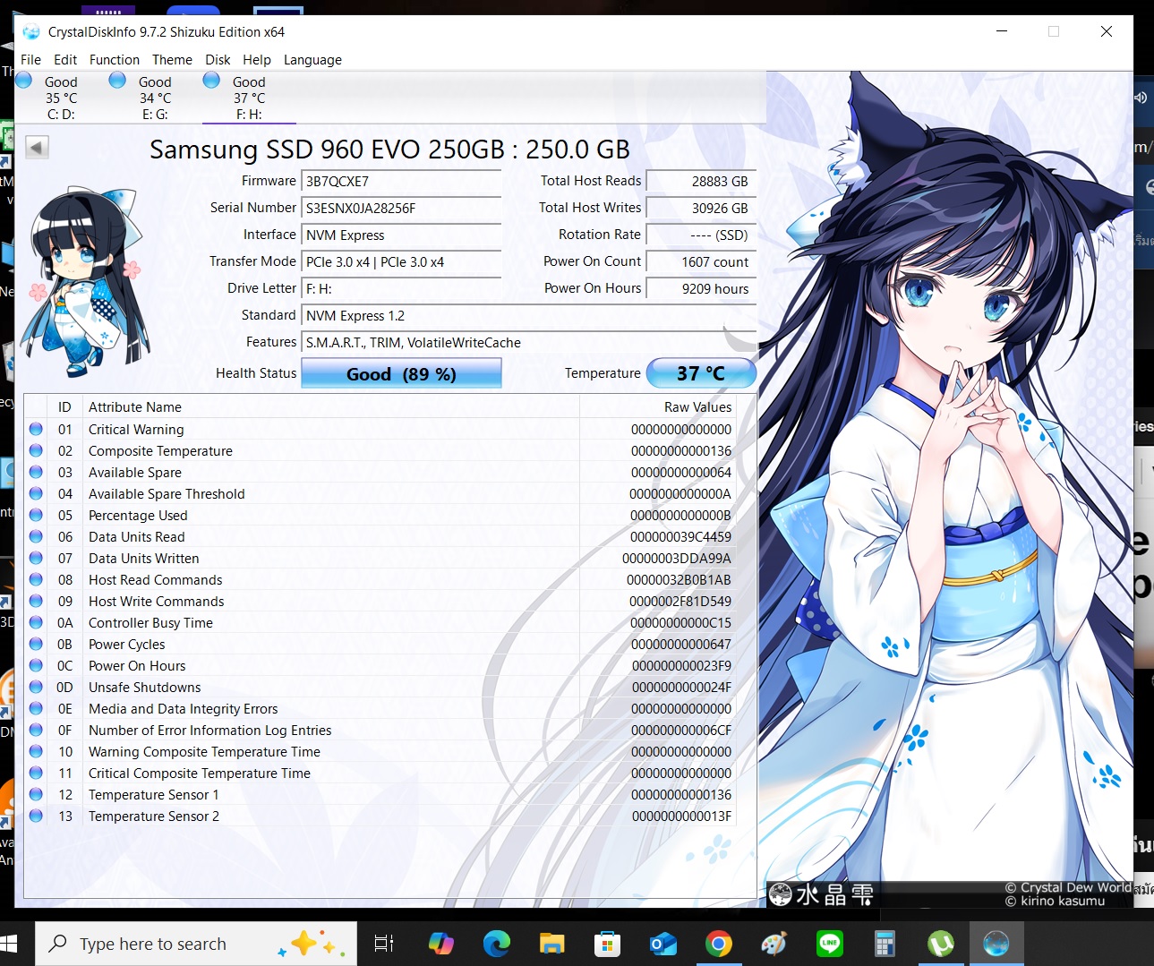Image resolution: width=1154 pixels, height=966 pixels.
Task: Switch to the F: H: disk tab
Action: point(249,98)
